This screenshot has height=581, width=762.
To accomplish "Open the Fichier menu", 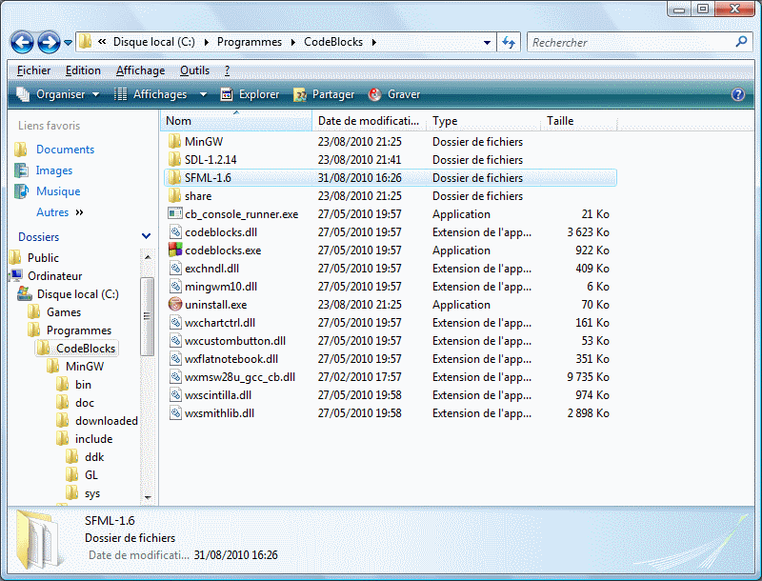I will 33,70.
